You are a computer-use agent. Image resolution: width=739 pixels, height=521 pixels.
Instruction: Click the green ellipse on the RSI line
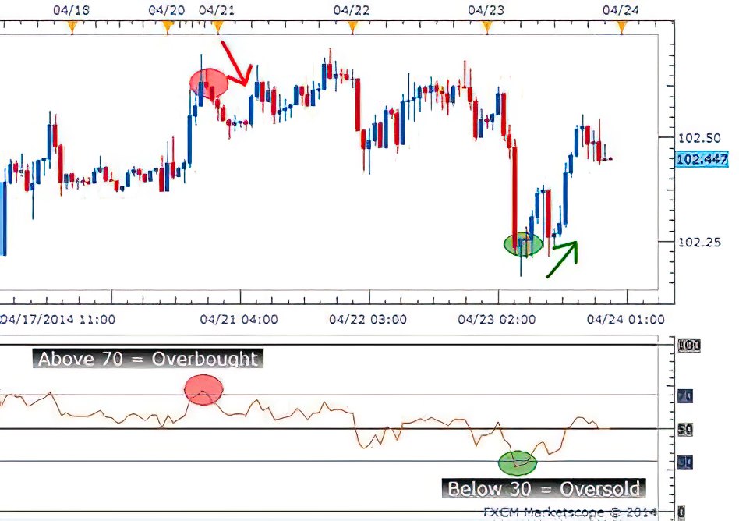518,463
